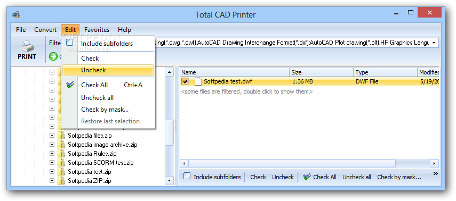Expand Softpedia ZIP.zip tree node

coord(52,181)
